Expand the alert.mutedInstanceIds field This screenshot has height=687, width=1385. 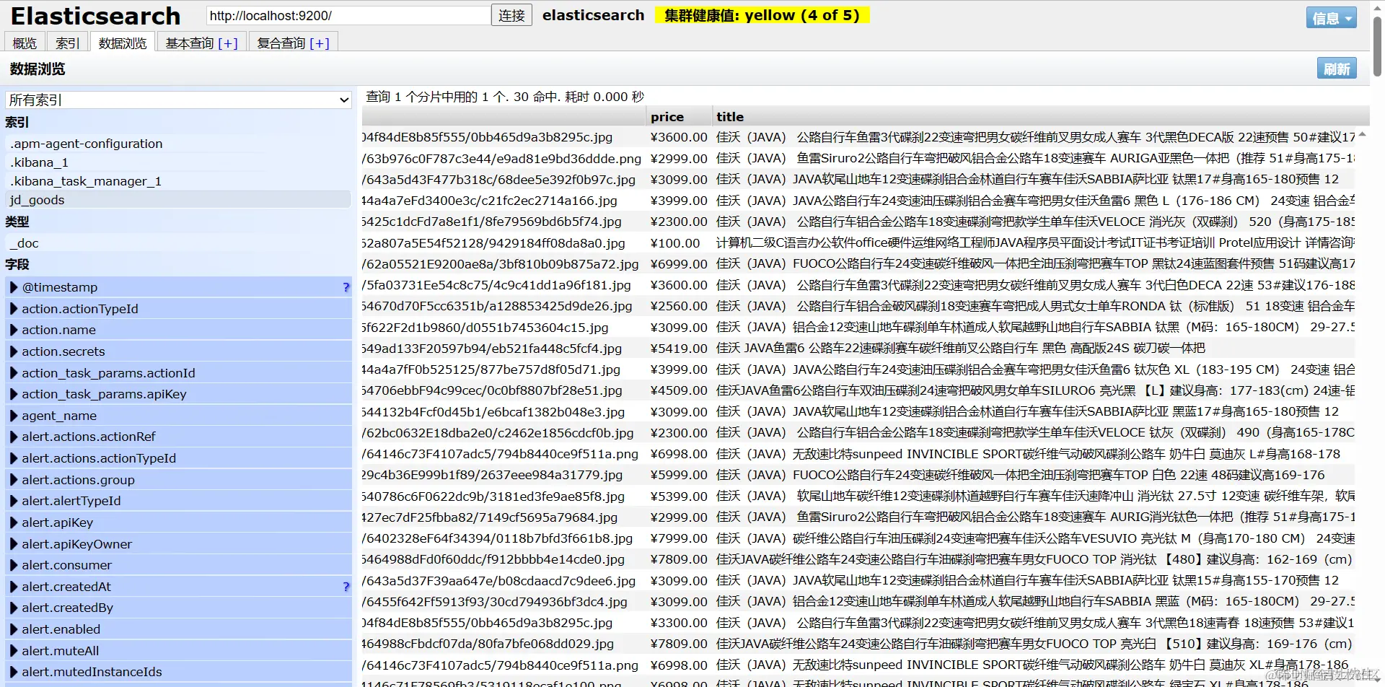(178, 672)
